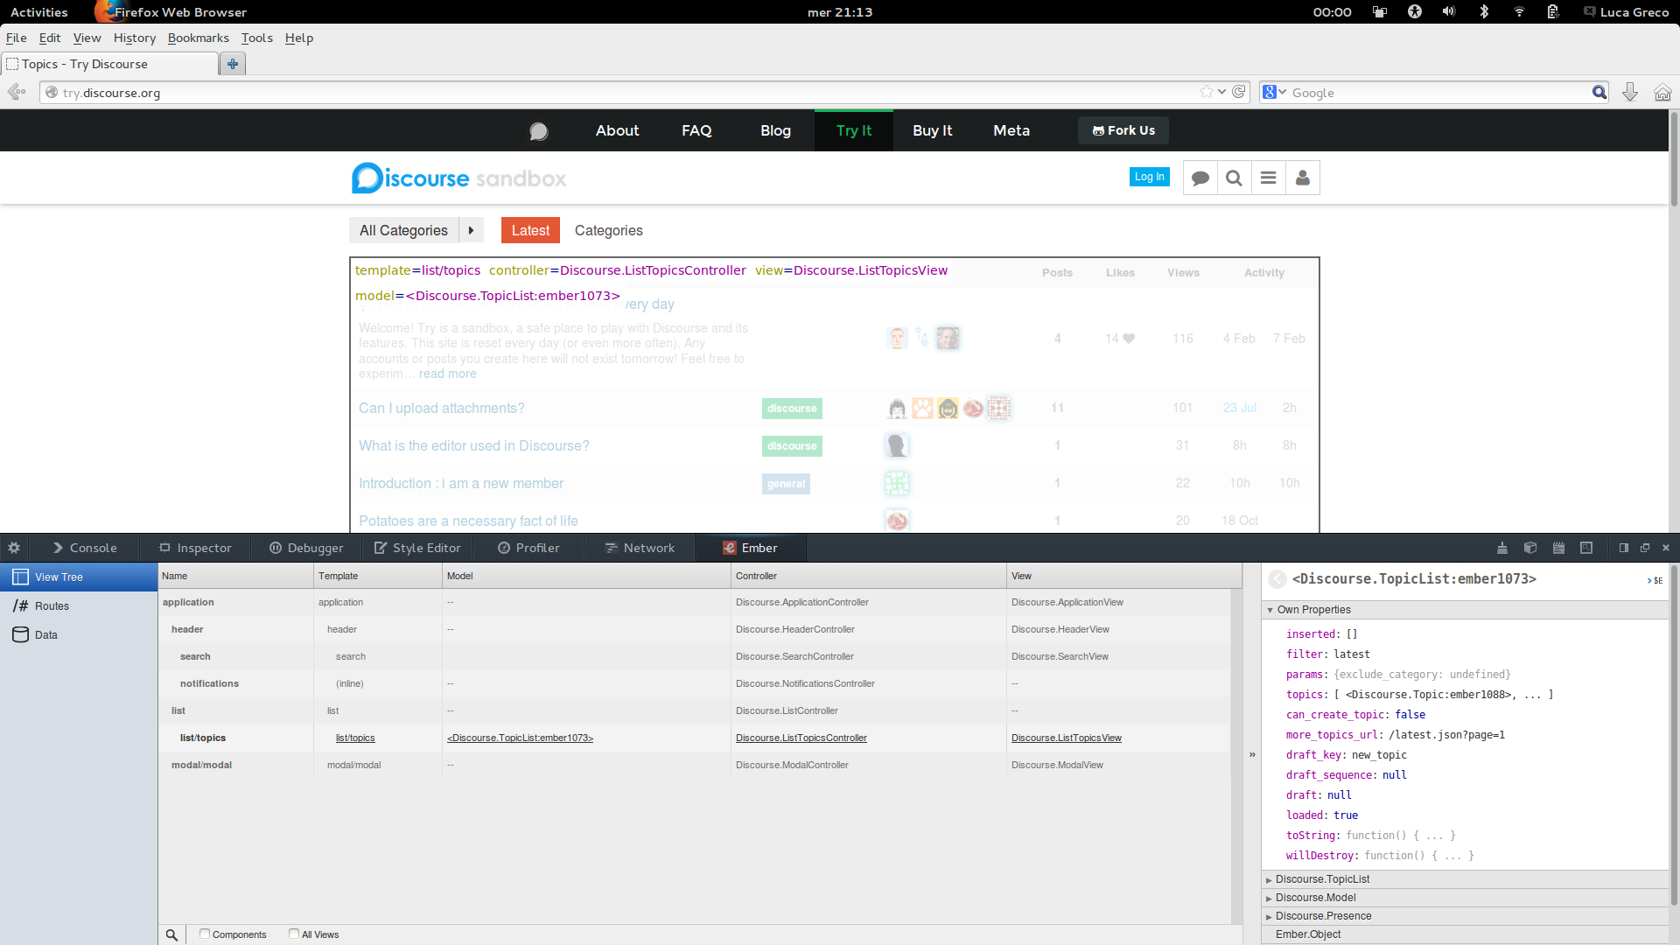Open the search engine selector dropdown
Screen dimensions: 1680x945
[1274, 92]
